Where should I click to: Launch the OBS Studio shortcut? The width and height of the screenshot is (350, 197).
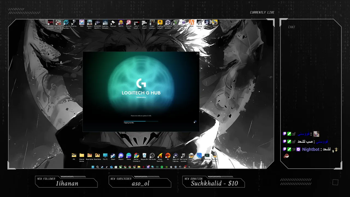(152, 157)
